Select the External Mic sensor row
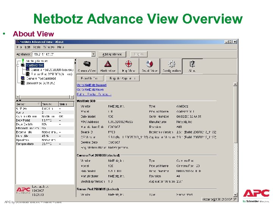273x205 pixels. click(45, 132)
